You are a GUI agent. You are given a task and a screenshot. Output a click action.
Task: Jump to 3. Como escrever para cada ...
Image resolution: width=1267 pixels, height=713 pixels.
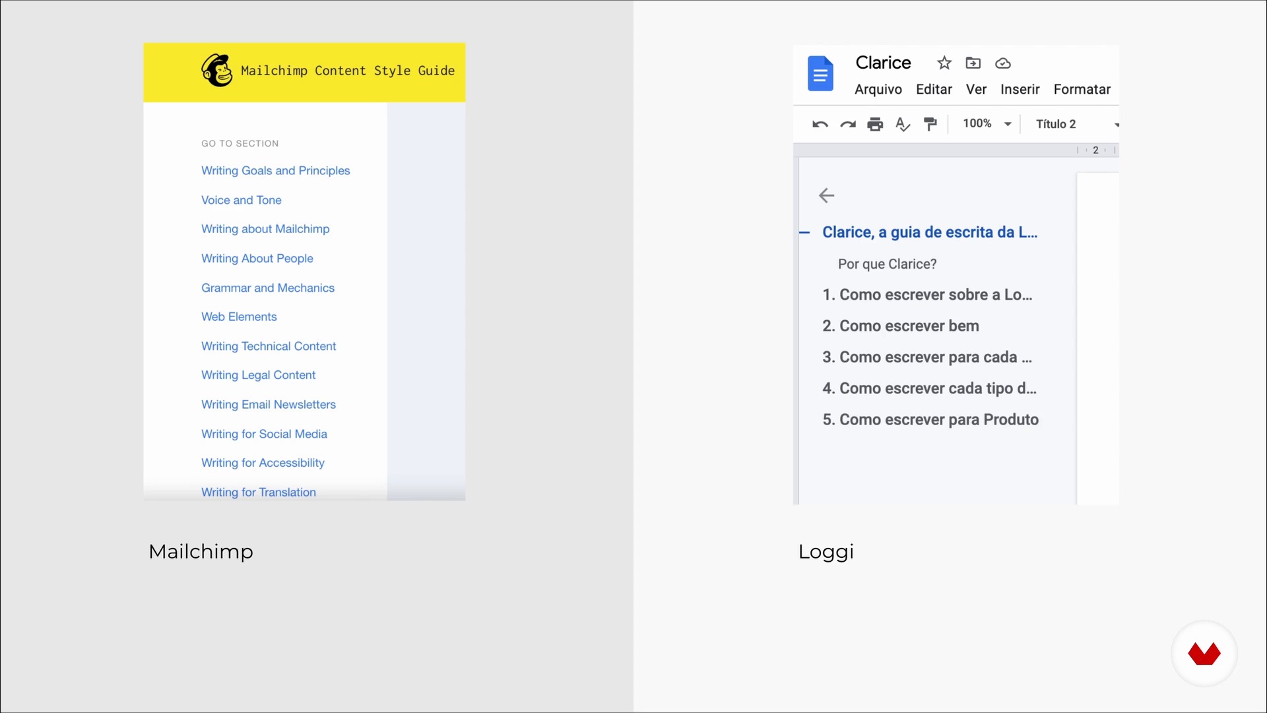(927, 357)
